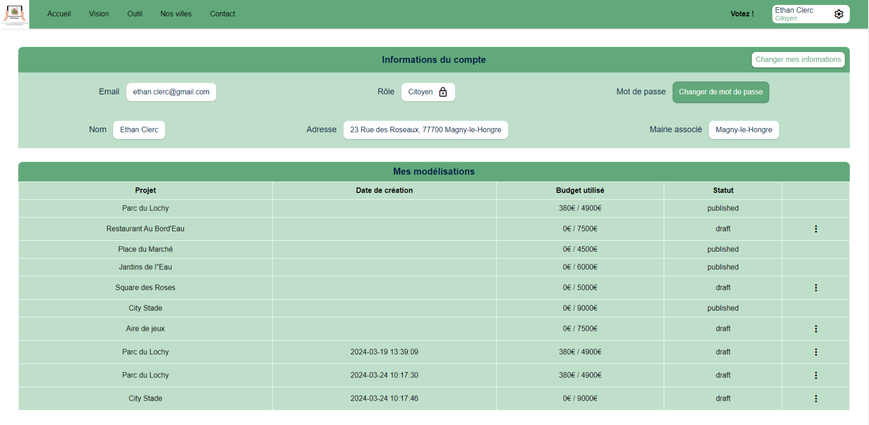Click the Email field with ethan.clerc@gmail.com
The width and height of the screenshot is (869, 425).
click(x=171, y=92)
